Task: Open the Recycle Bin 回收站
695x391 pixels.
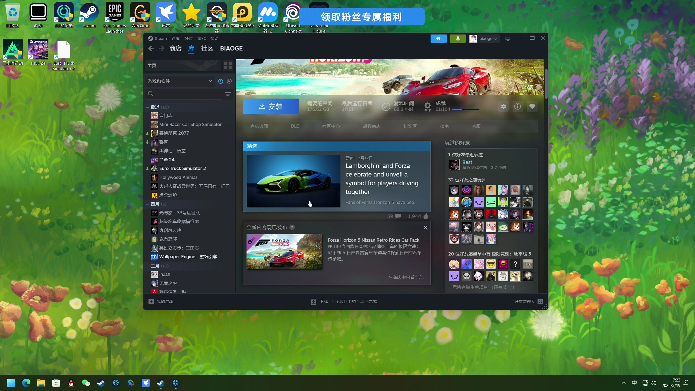Action: [12, 15]
